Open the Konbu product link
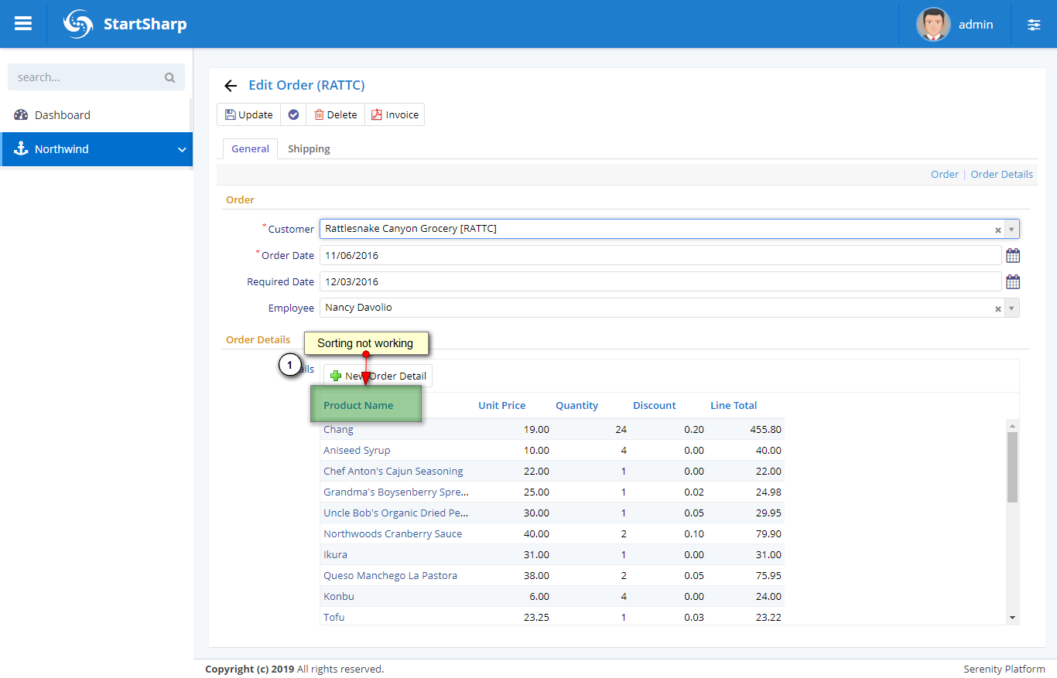The width and height of the screenshot is (1057, 678). tap(338, 596)
